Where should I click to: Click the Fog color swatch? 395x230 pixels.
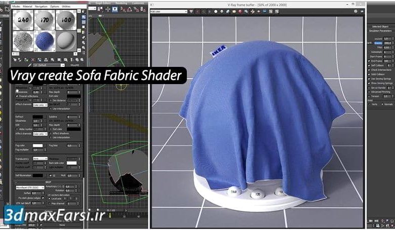[37, 145]
